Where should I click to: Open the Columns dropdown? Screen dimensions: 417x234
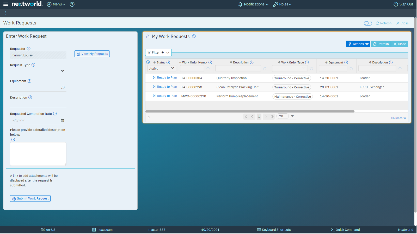398,118
